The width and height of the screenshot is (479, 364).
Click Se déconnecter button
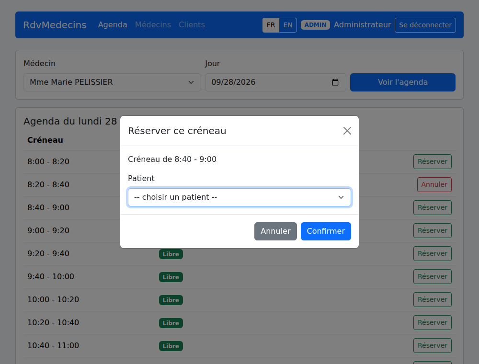click(425, 25)
